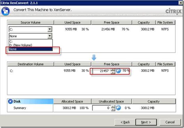The image size is (184, 128).
Task: Decrease destination free space with down spinner
Action: [113, 72]
